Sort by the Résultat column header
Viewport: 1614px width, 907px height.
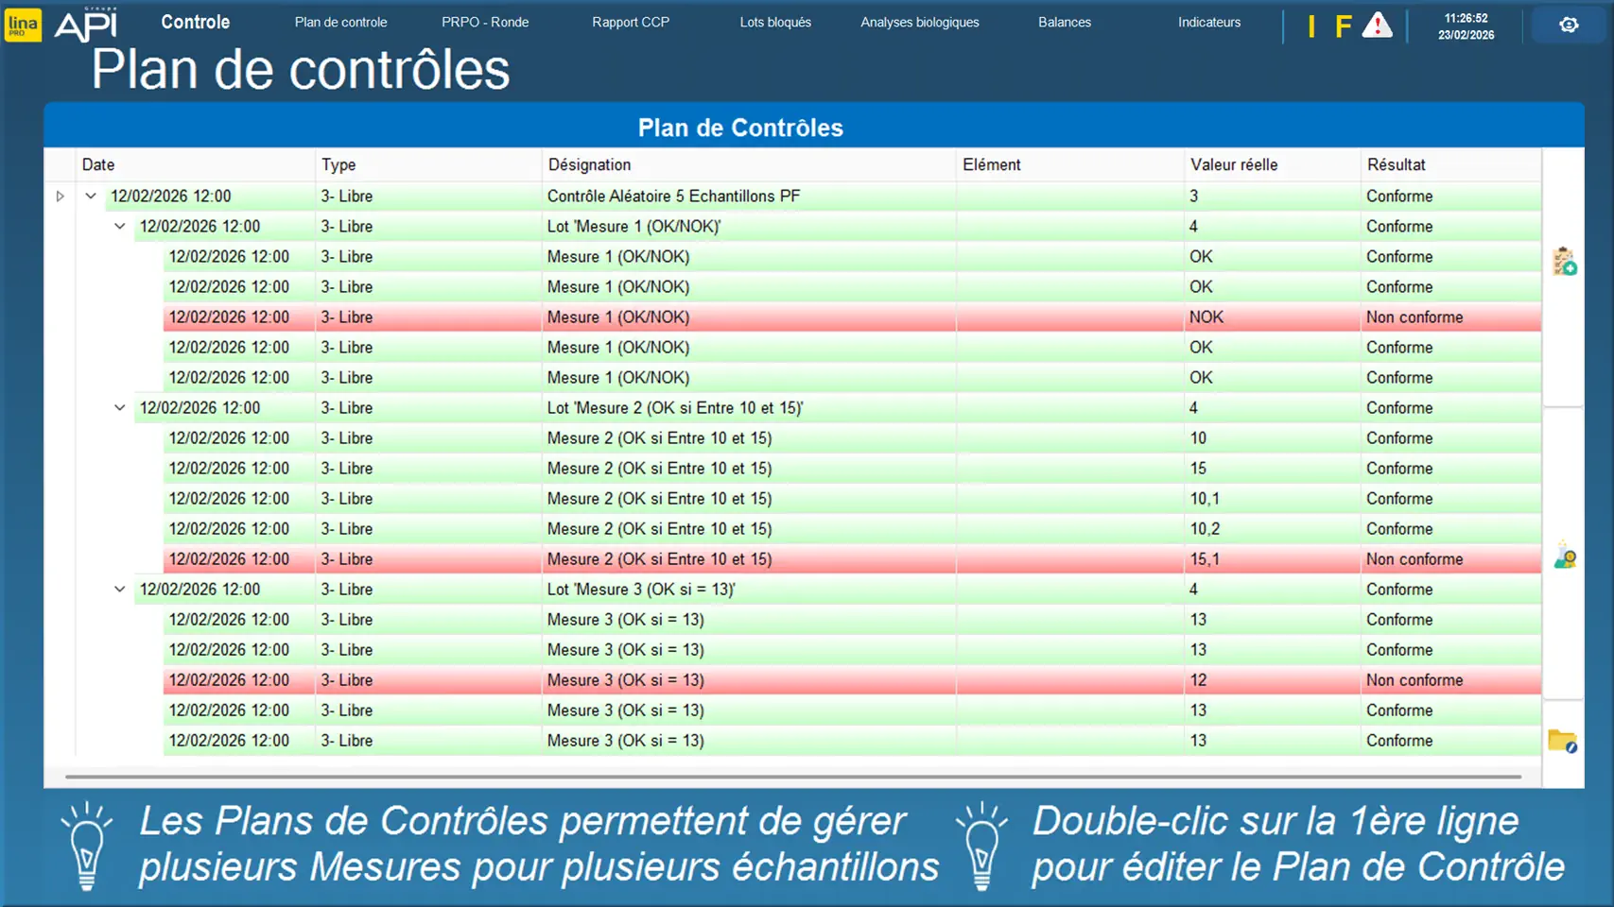1396,164
